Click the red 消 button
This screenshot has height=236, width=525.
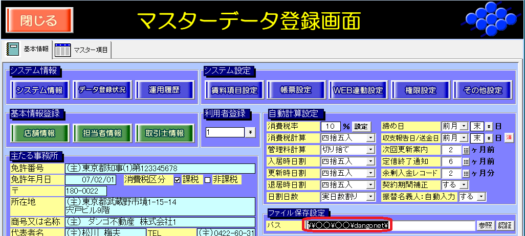point(509,138)
